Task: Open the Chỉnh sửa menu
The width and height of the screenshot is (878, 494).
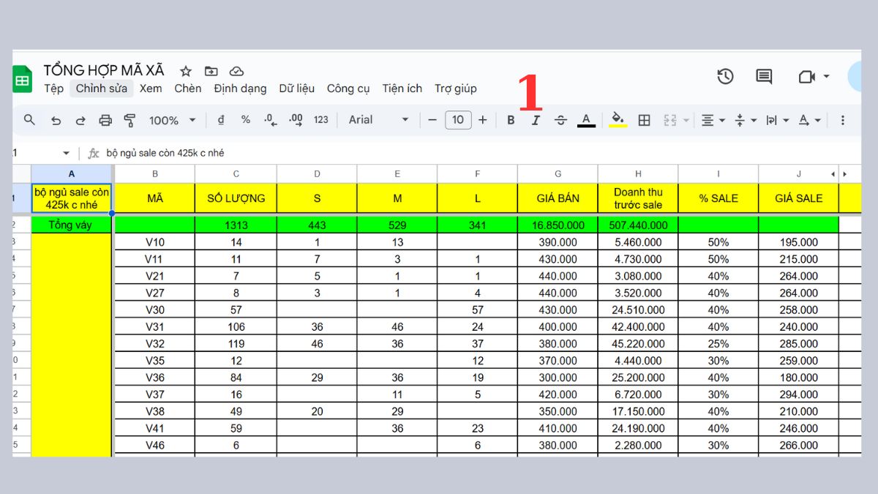Action: (x=102, y=89)
